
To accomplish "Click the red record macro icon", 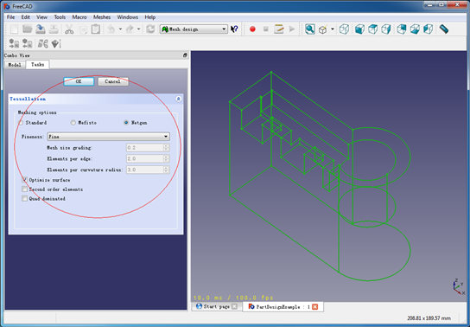I will tap(252, 29).
